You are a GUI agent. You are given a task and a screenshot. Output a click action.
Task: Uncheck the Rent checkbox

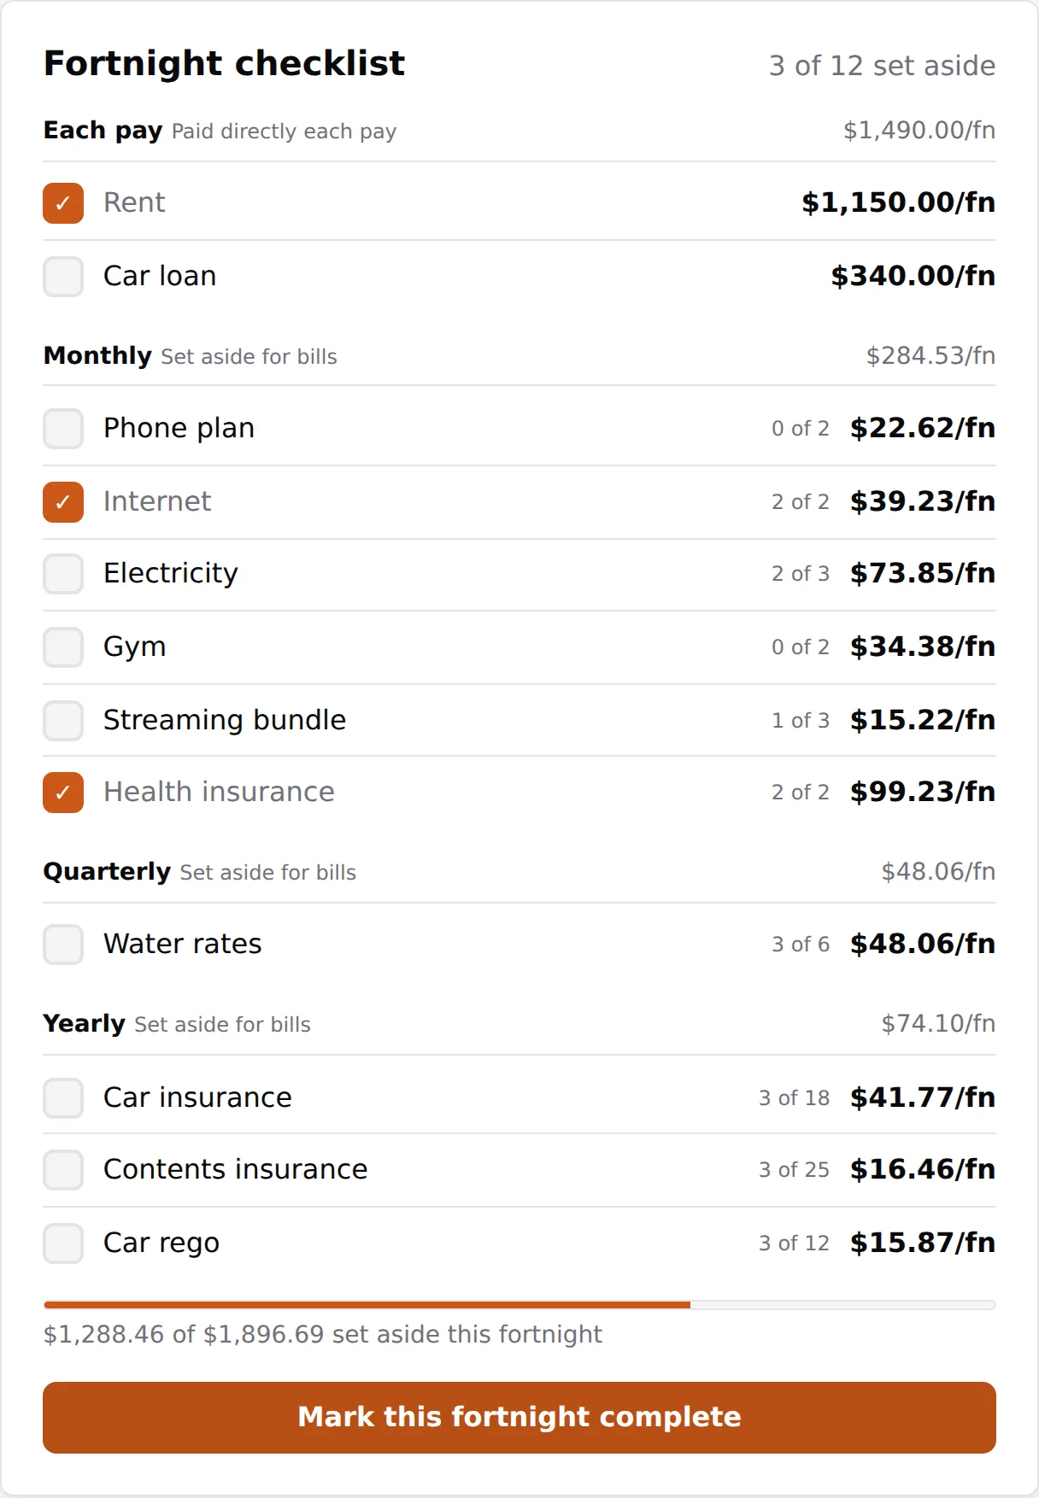(63, 203)
